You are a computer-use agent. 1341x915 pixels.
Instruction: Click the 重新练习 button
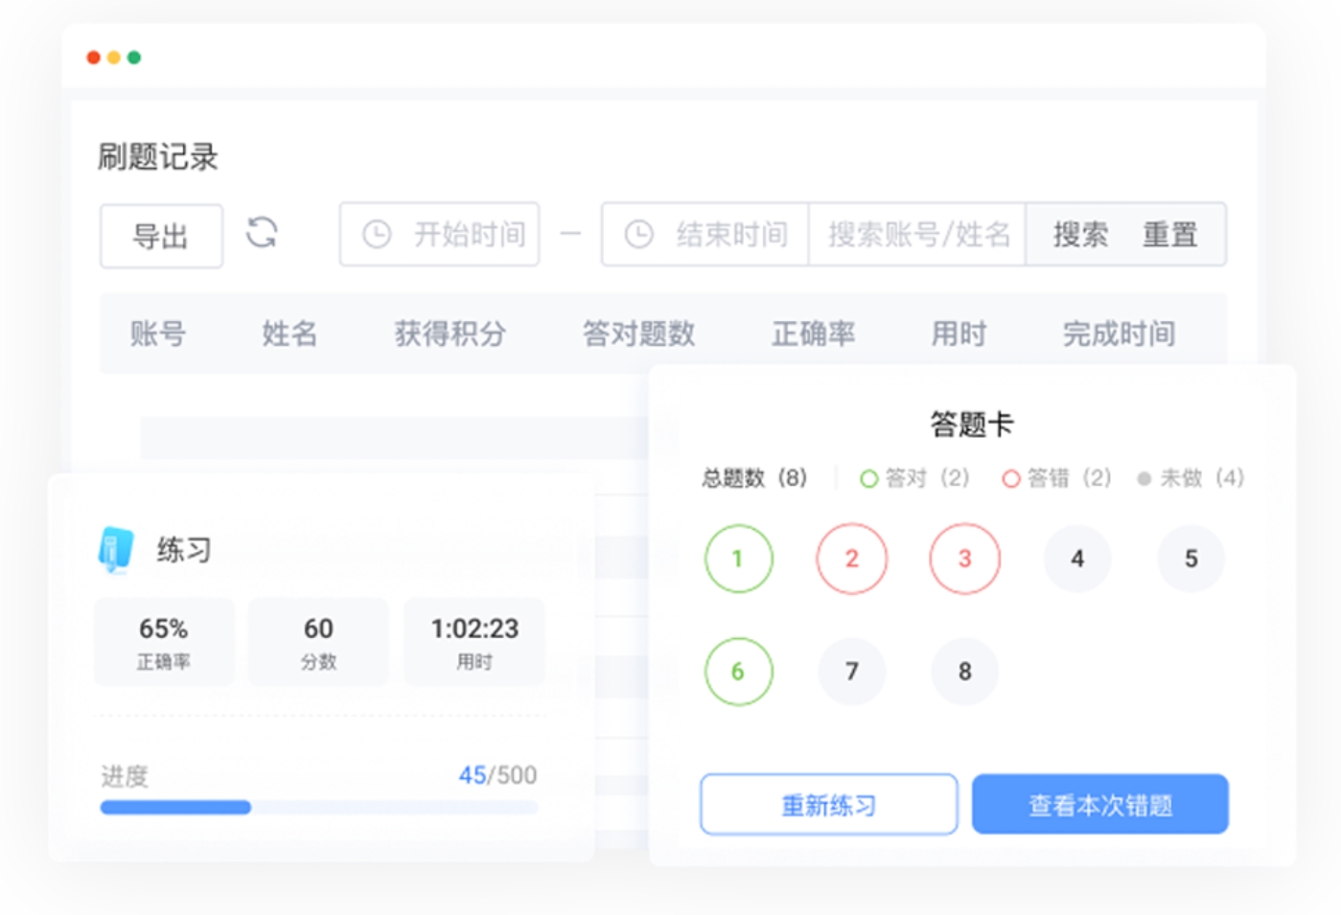pos(828,805)
